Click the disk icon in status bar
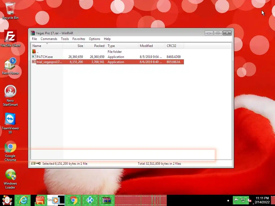This screenshot has width=275, height=206. click(33, 163)
